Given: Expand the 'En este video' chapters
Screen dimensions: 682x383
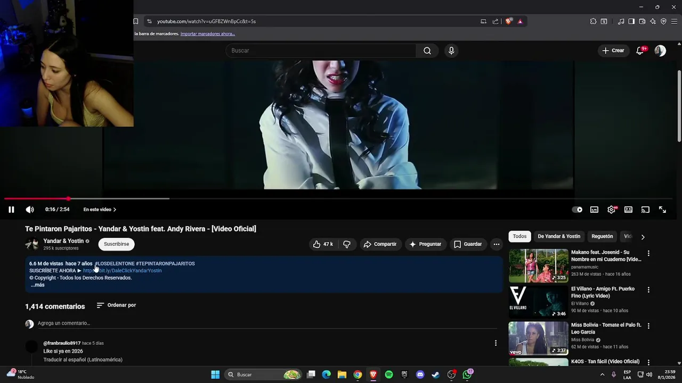Looking at the screenshot, I should (x=100, y=210).
